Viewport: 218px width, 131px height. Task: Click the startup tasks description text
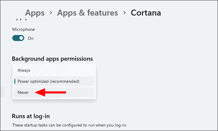click(69, 125)
